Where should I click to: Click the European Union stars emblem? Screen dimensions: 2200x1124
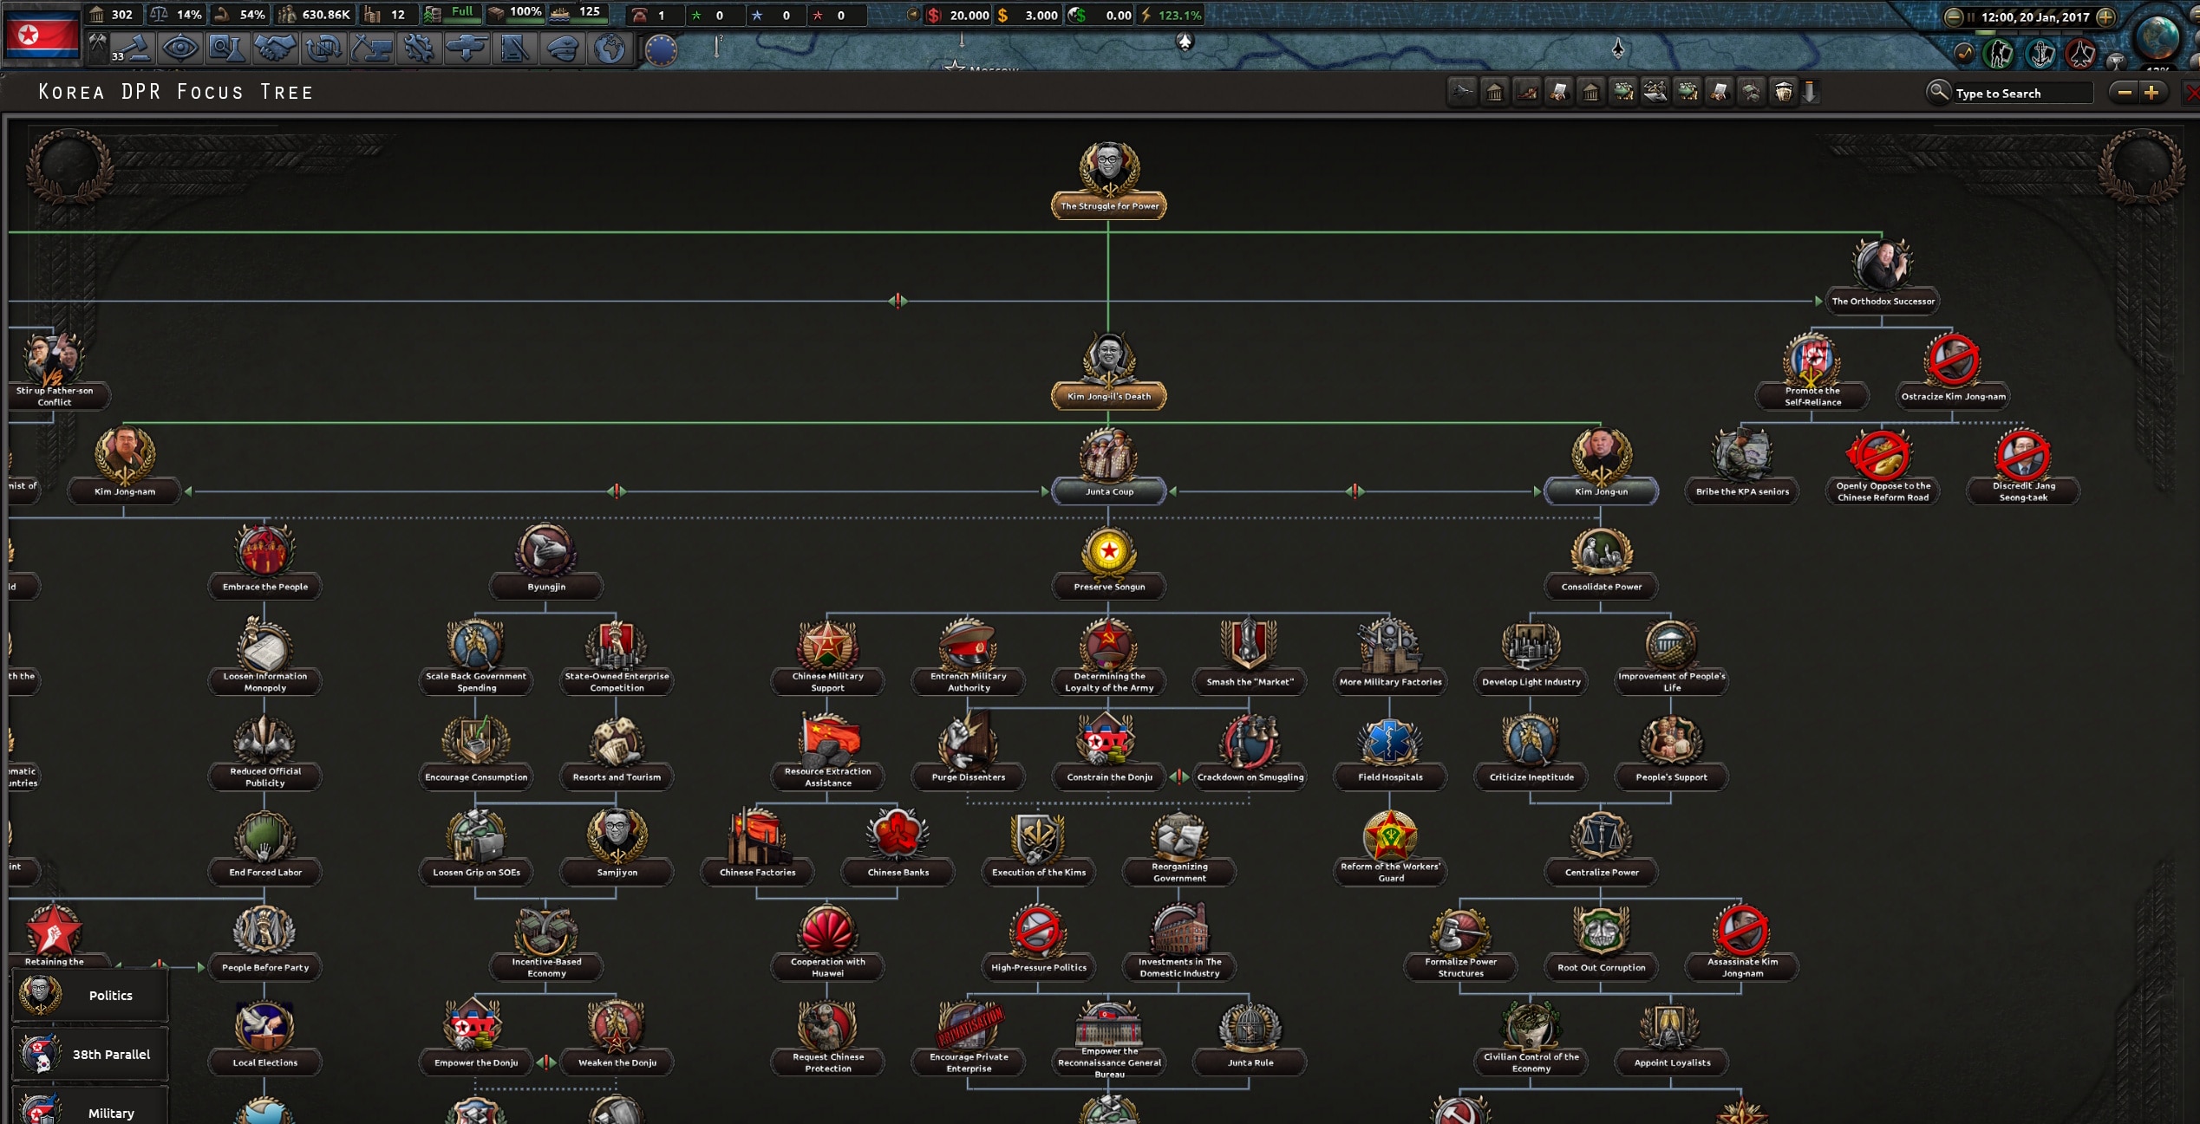pos(661,49)
